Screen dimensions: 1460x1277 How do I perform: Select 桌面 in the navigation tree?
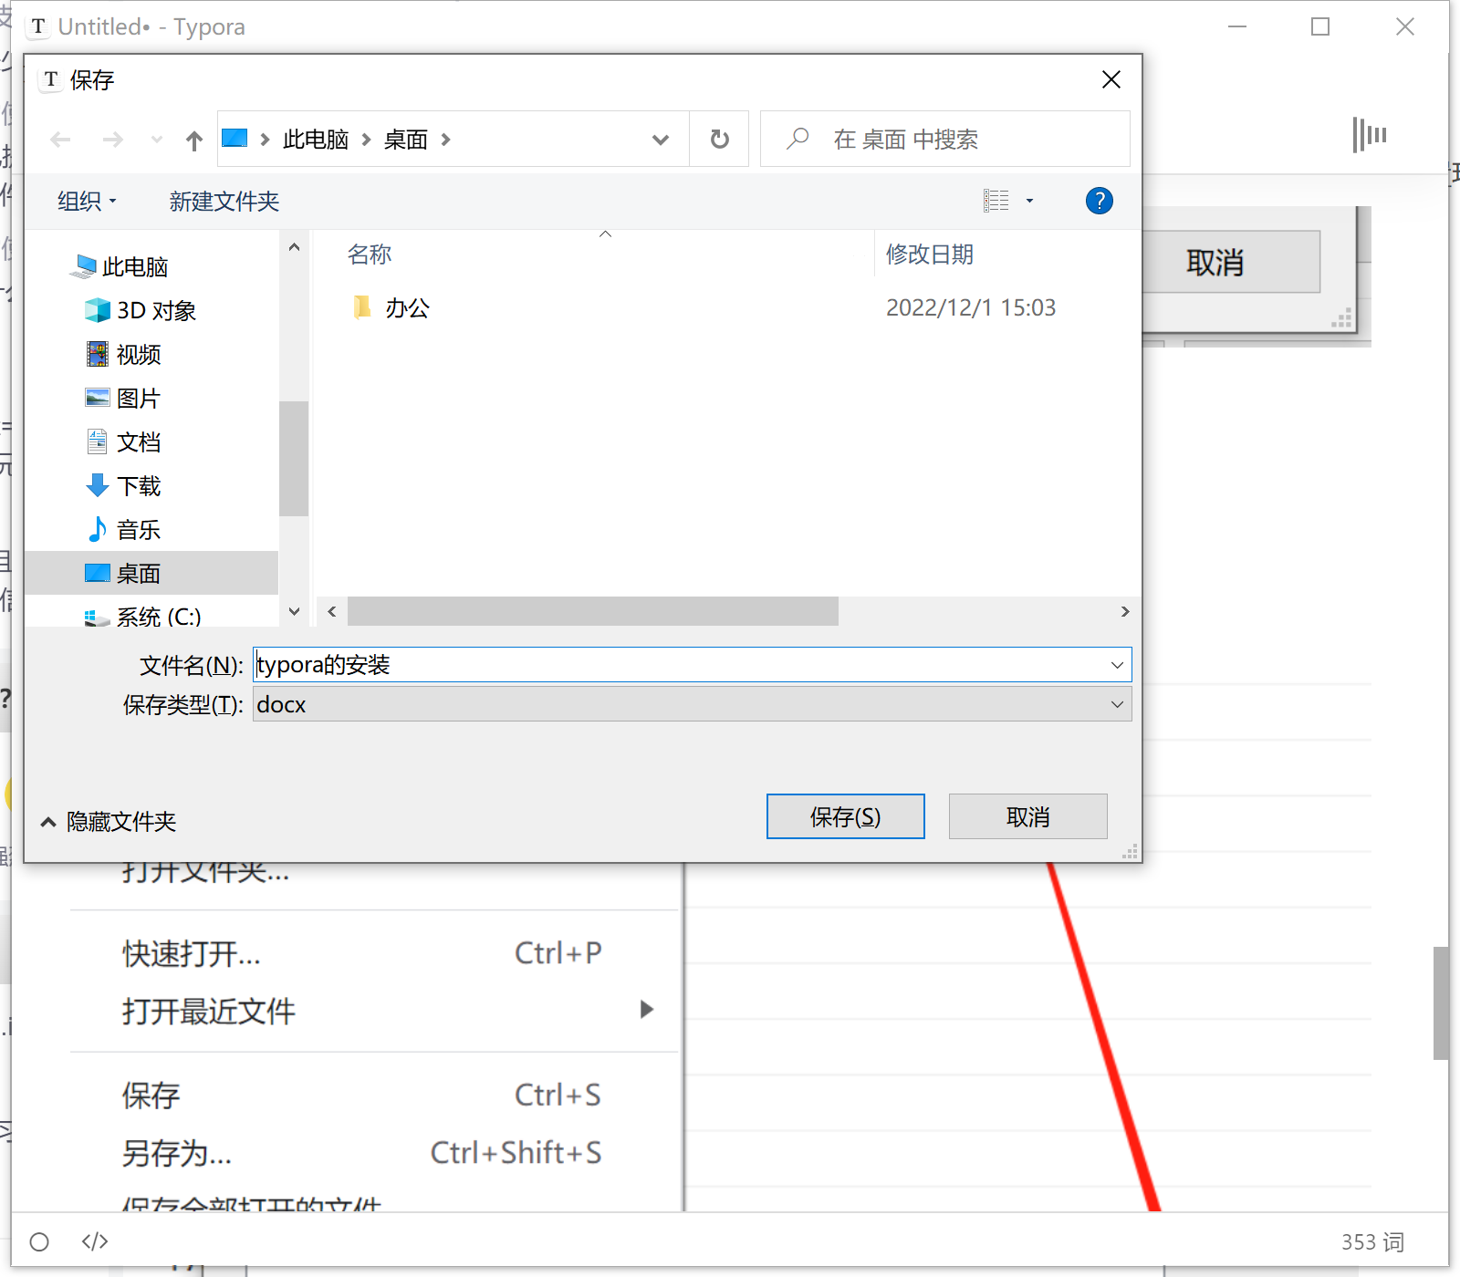[151, 573]
